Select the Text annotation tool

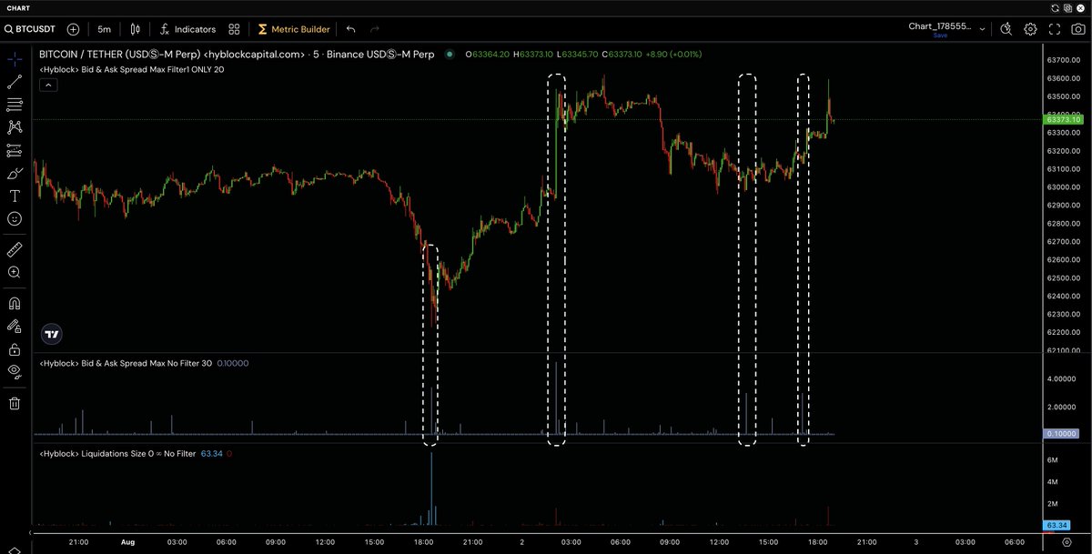point(15,196)
